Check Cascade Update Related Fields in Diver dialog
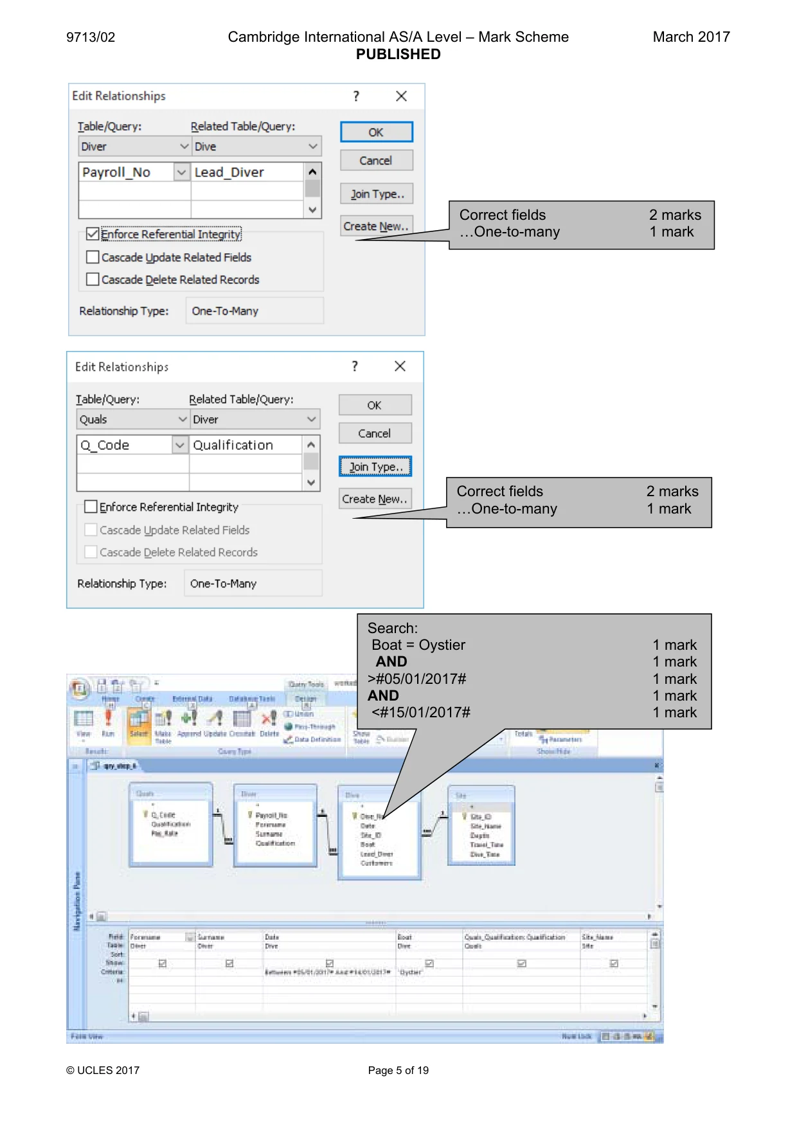 click(x=93, y=257)
